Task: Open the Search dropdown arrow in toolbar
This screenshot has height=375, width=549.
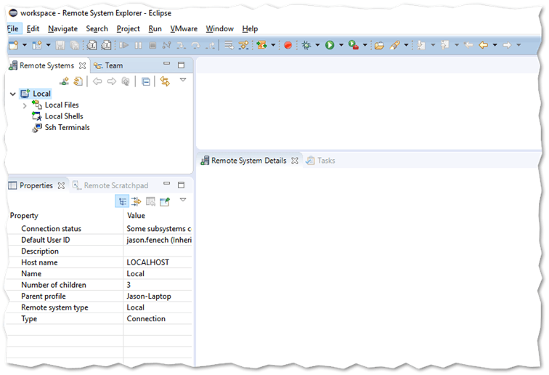Action: (x=406, y=45)
